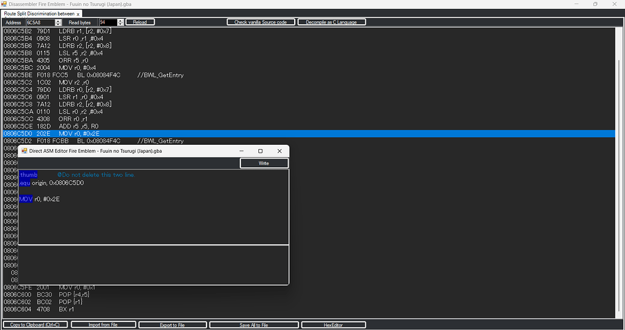Screen dimensions: 625x330
Task: Decrement Address spinner down arrow
Action: [58, 24]
